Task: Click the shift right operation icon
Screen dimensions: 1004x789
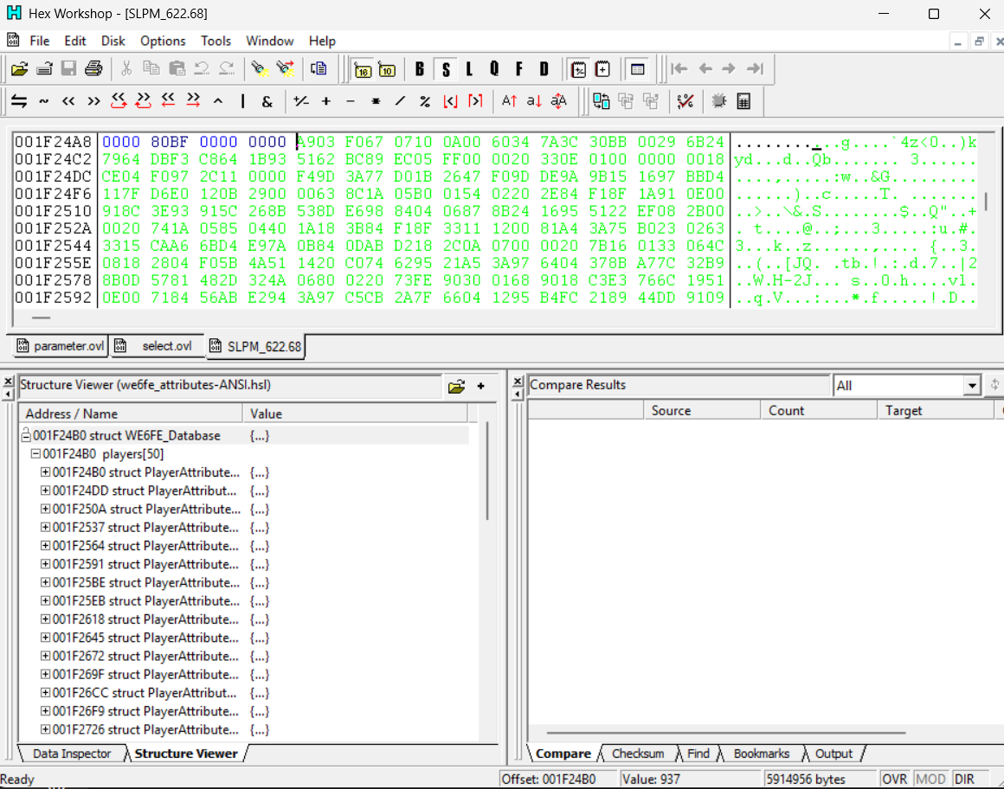Action: 93,101
